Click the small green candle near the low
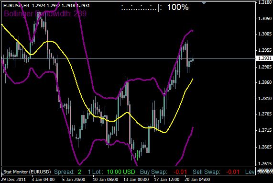273x183 pixels. [x=138, y=155]
